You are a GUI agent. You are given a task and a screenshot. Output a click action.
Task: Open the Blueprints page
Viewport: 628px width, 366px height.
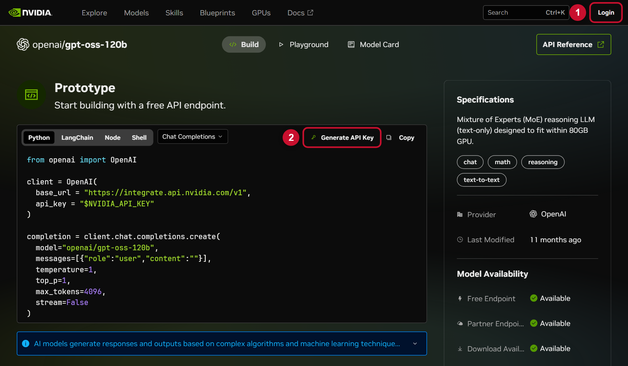tap(217, 13)
